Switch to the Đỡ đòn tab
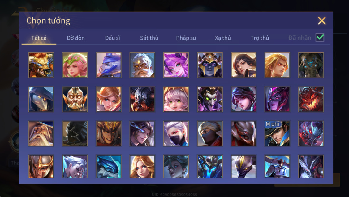Viewport: 349px width, 197px height. tap(76, 38)
